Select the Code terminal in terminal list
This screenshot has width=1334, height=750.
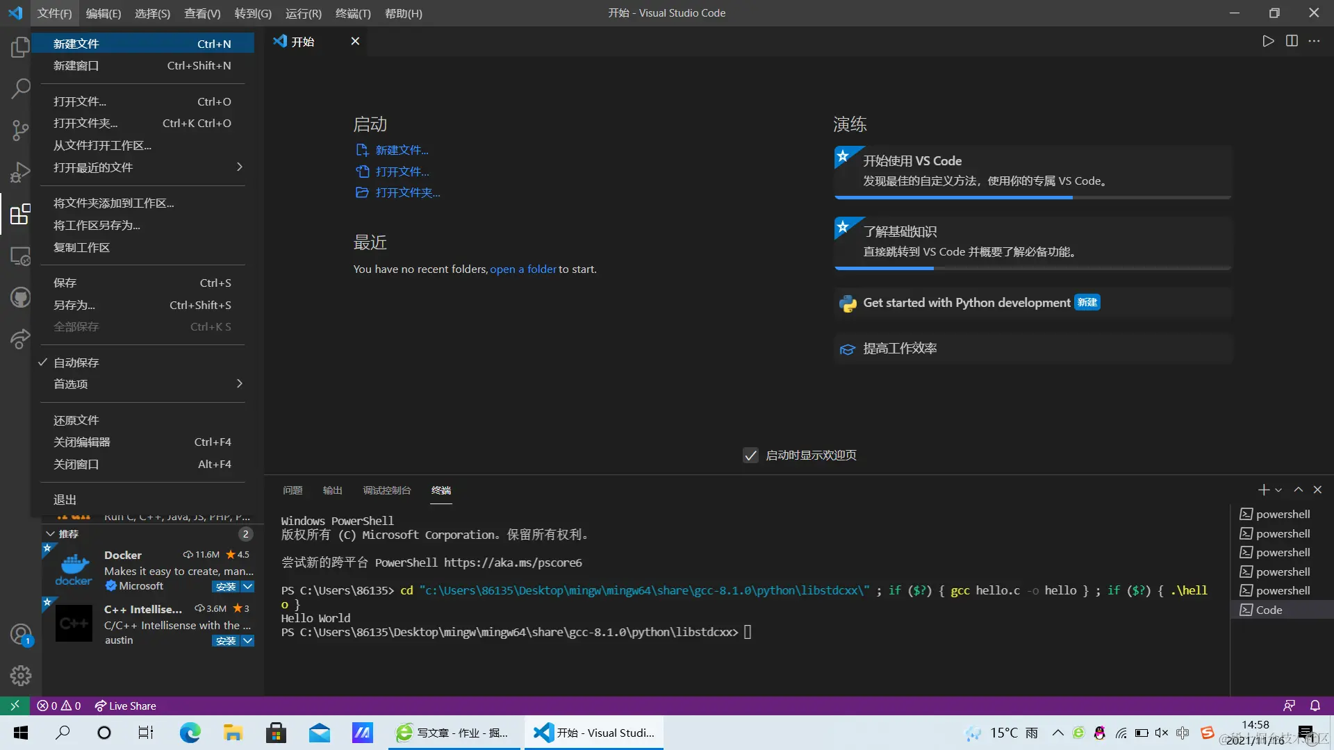click(x=1269, y=610)
